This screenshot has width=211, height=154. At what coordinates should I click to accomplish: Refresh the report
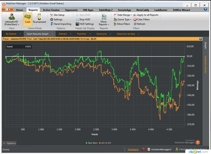coord(139,24)
